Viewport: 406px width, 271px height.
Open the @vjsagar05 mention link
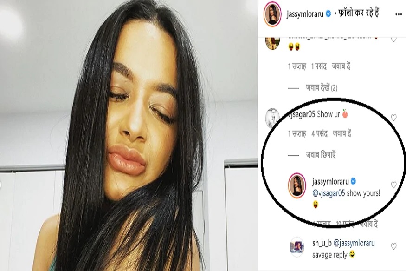click(329, 193)
